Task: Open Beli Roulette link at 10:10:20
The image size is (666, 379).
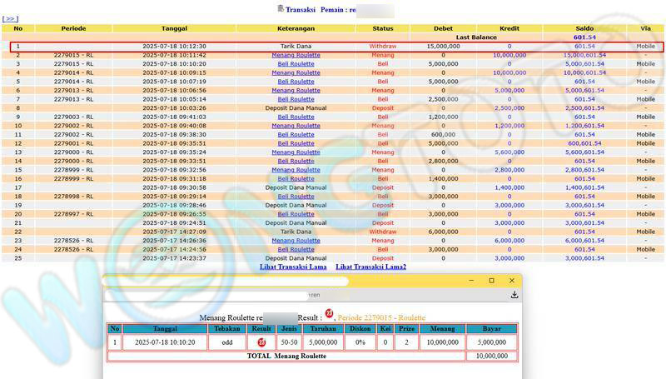Action: 296,63
